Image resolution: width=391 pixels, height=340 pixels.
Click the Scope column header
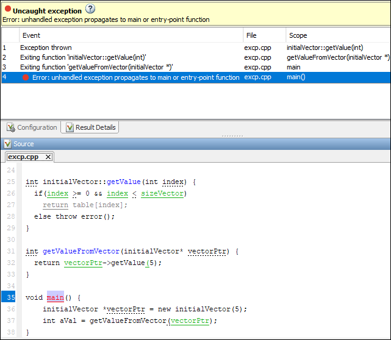298,35
